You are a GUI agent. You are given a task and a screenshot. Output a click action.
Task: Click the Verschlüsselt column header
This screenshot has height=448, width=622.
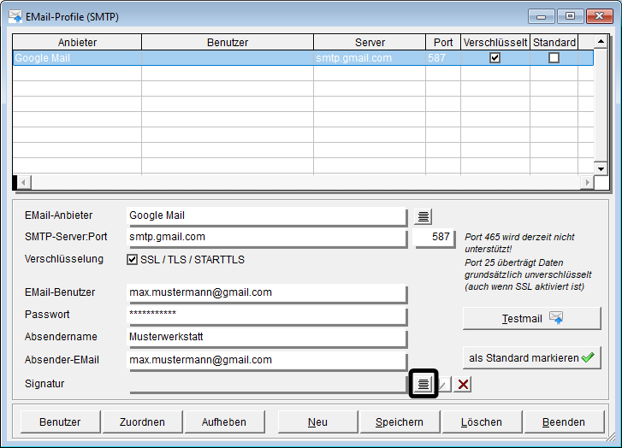pyautogui.click(x=495, y=42)
